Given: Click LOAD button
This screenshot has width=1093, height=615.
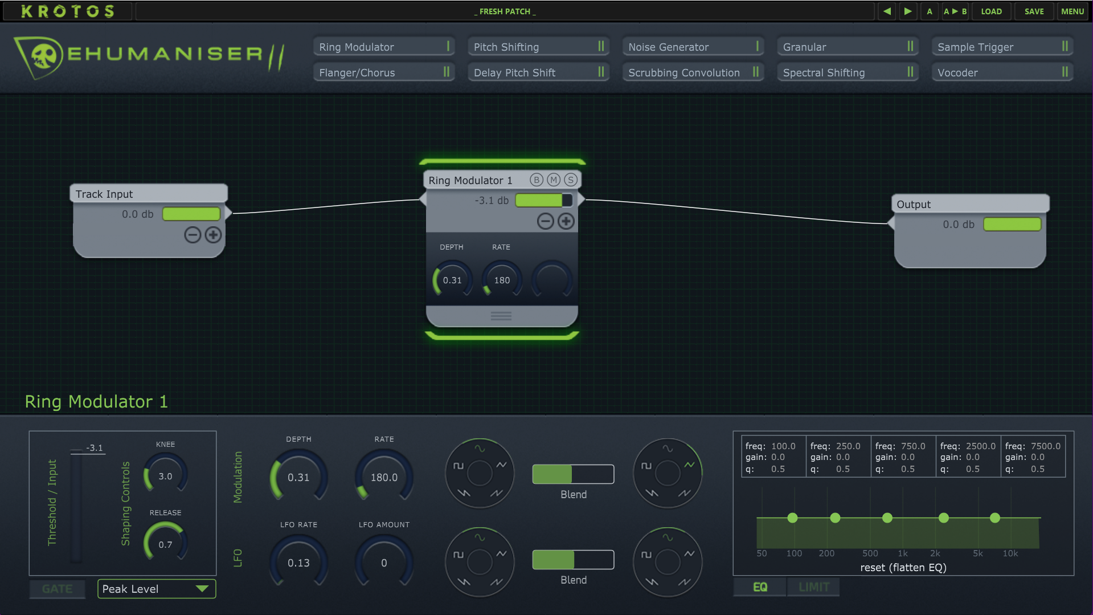Looking at the screenshot, I should [x=991, y=11].
